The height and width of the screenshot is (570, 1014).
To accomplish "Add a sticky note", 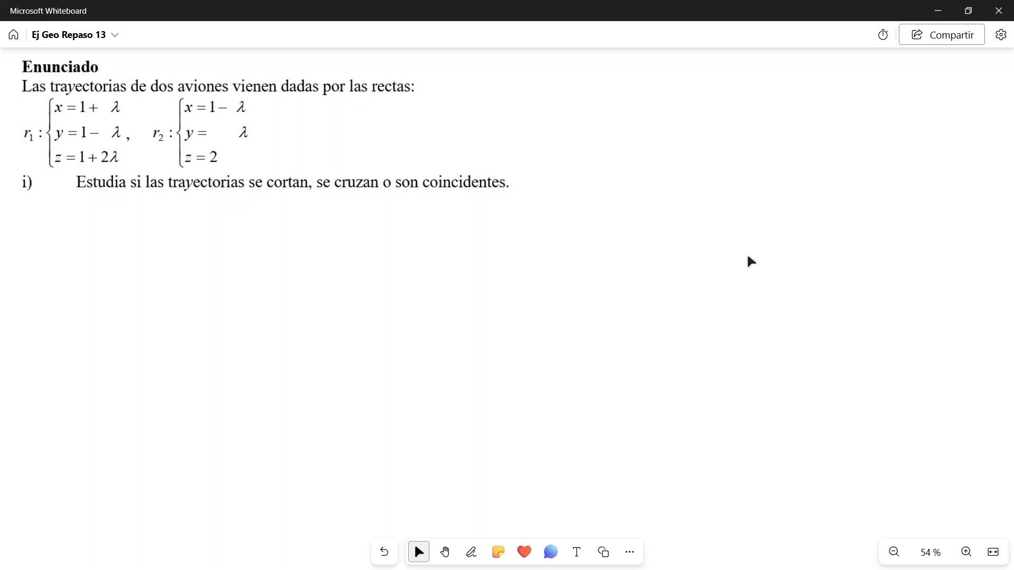I will (x=498, y=552).
